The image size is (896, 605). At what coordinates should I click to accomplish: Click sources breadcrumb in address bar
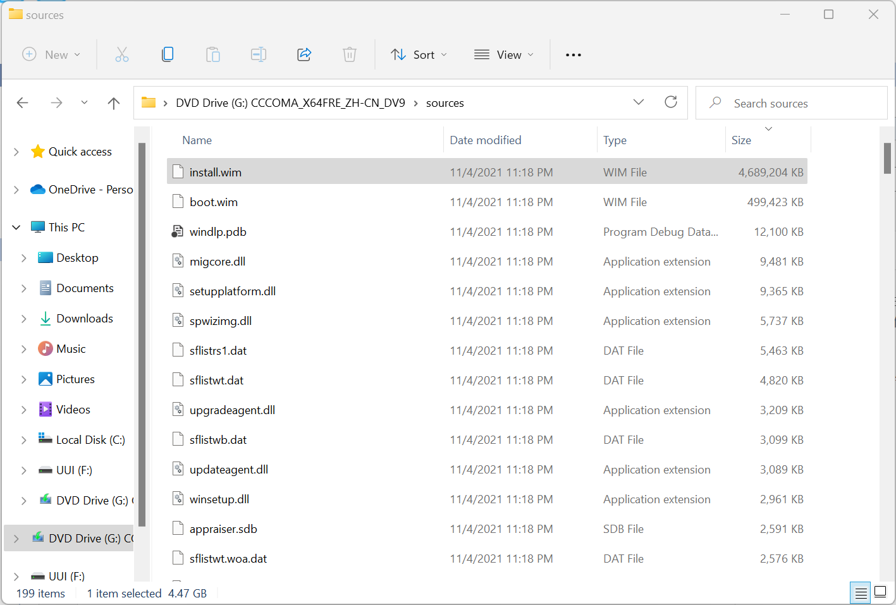tap(445, 103)
